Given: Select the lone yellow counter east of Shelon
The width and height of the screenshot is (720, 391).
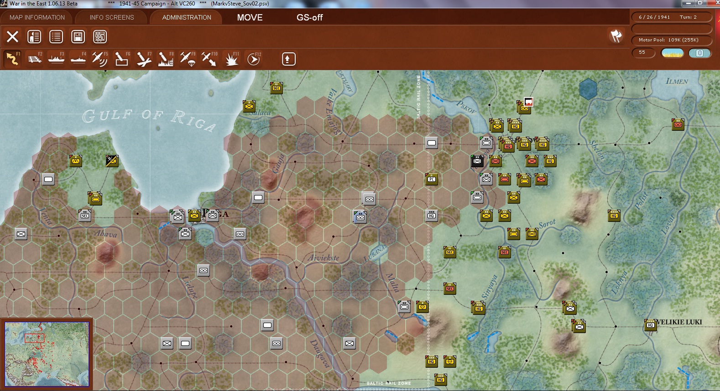Looking at the screenshot, I should [678, 124].
